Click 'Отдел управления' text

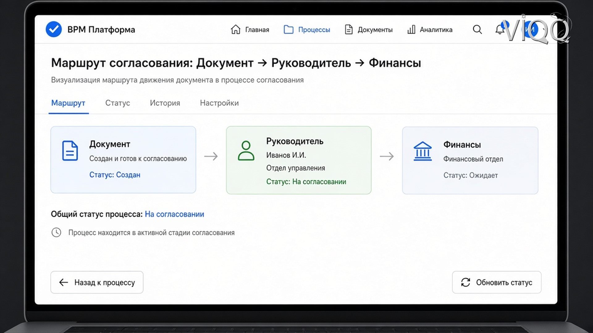pos(296,168)
